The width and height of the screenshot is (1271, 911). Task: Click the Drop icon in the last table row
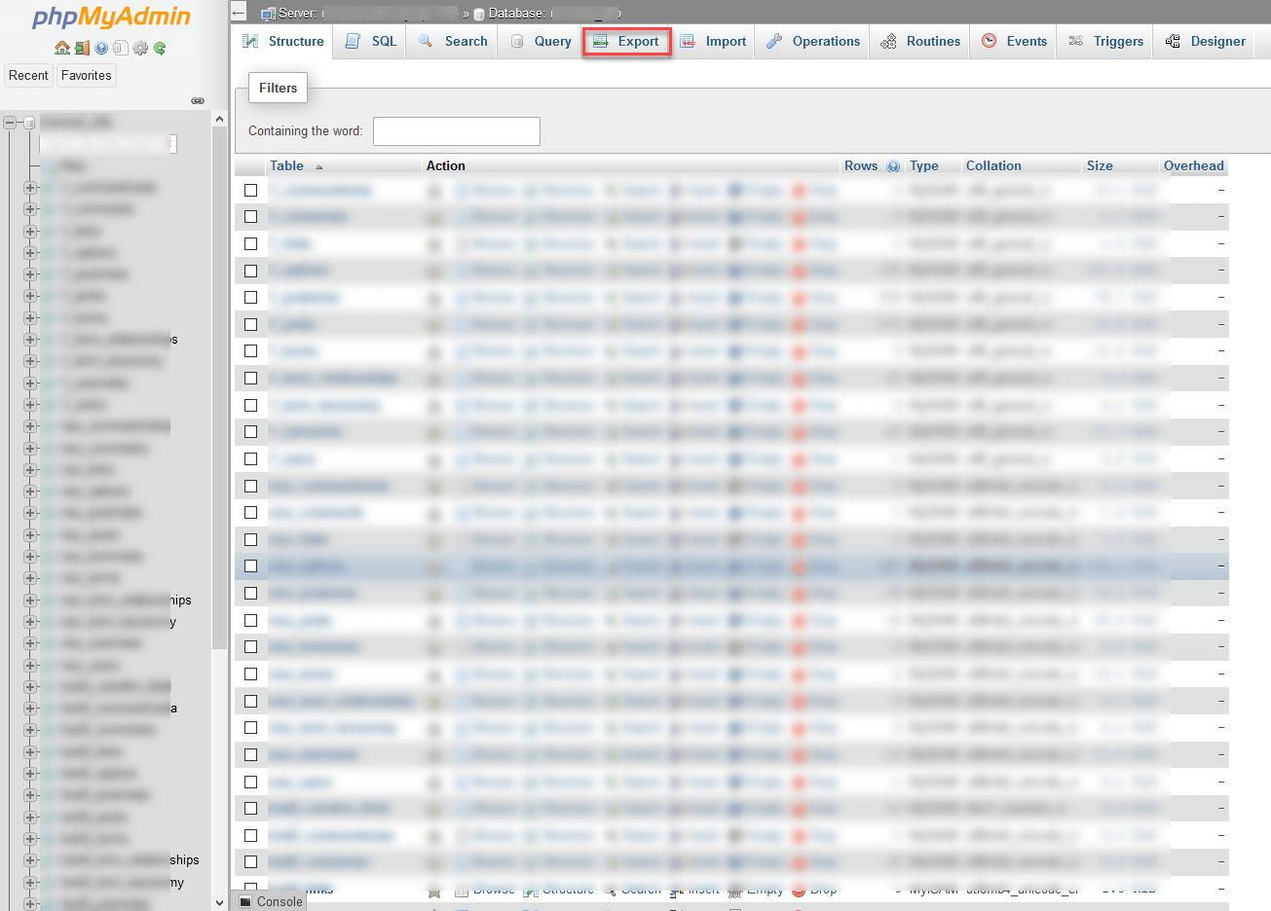(x=814, y=888)
